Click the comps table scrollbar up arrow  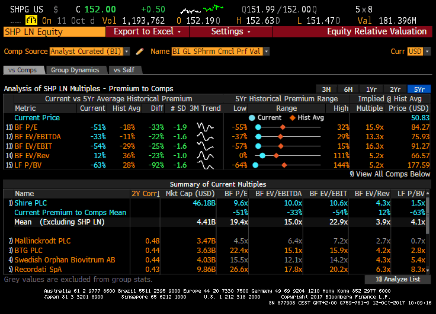428,193
